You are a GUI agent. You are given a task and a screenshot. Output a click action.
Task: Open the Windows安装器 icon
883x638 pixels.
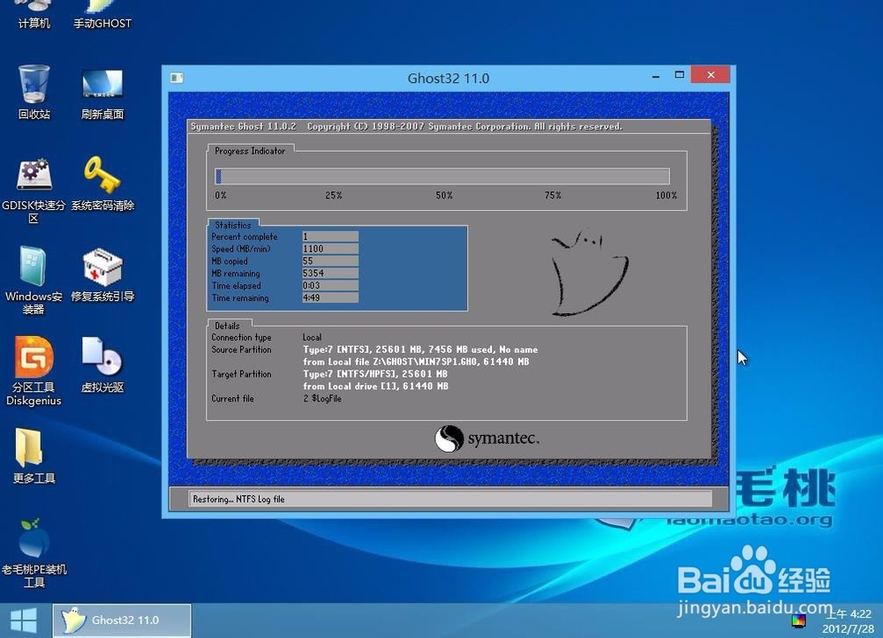click(34, 281)
